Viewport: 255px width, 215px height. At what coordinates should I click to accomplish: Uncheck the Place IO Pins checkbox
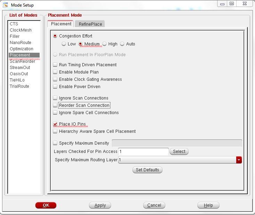55,124
